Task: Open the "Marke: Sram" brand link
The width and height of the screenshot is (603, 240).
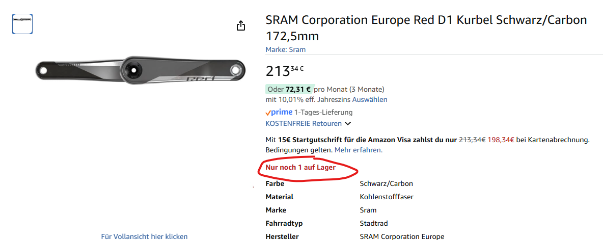Action: 285,49
